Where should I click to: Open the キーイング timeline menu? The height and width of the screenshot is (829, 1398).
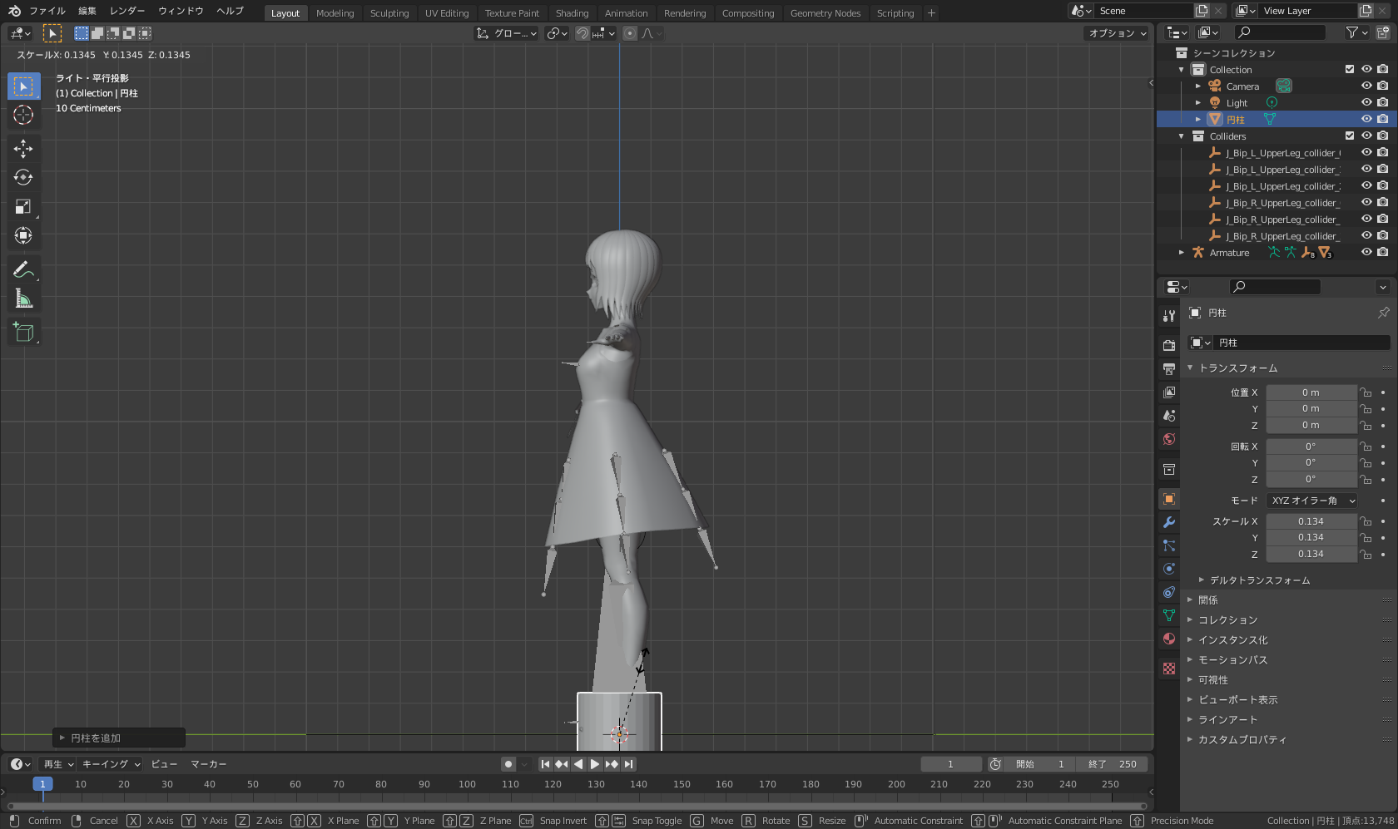pyautogui.click(x=112, y=764)
